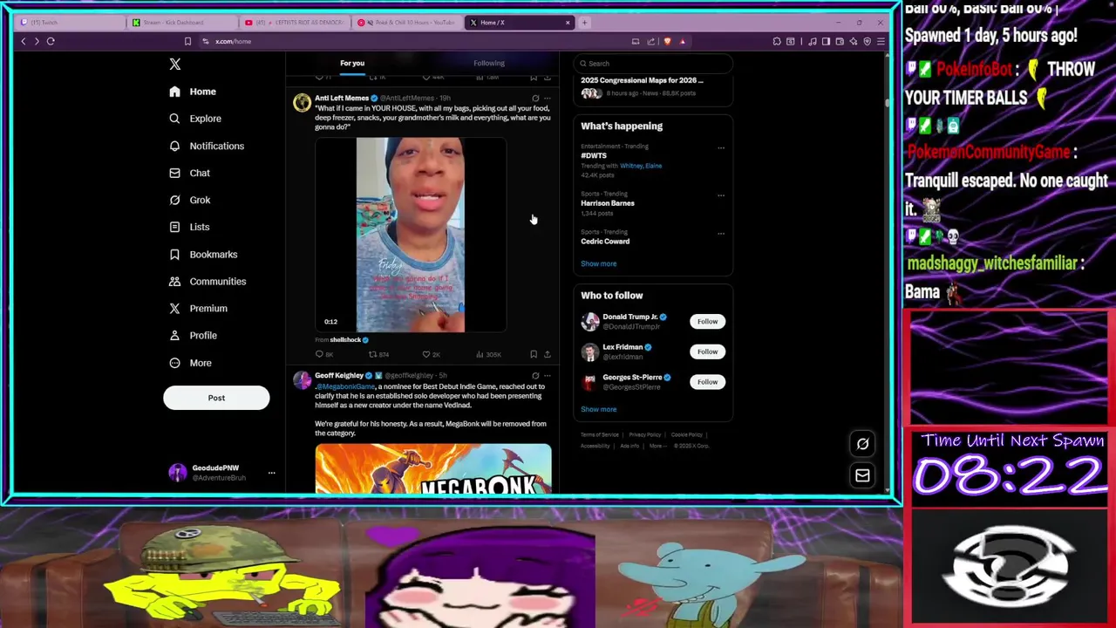Open Geoff Keighley profile avatar
Image resolution: width=1116 pixels, height=628 pixels.
pyautogui.click(x=302, y=379)
